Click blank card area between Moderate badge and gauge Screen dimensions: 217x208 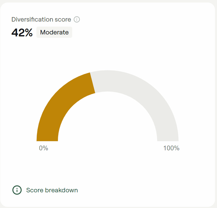pyautogui.click(x=108, y=54)
